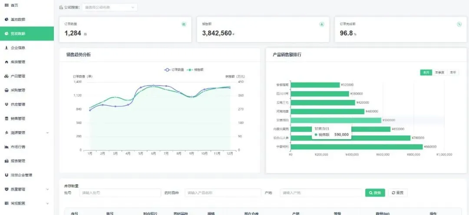
Task: Open 库房管理 house icon
Action: click(7, 62)
